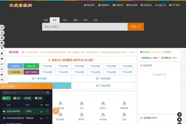Select the 新歌 filter in music player
This screenshot has height=124, width=186.
(x=17, y=98)
